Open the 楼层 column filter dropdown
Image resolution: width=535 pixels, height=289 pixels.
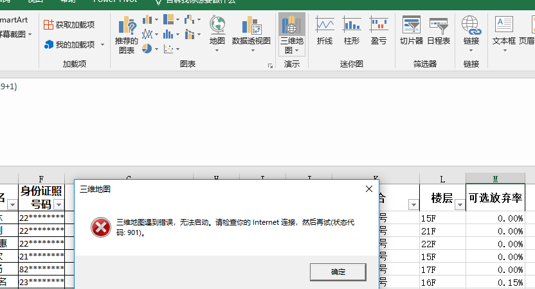tap(460, 204)
